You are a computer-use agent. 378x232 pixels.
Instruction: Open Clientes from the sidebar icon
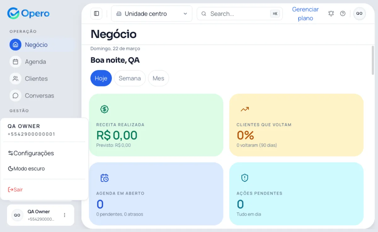[15, 79]
